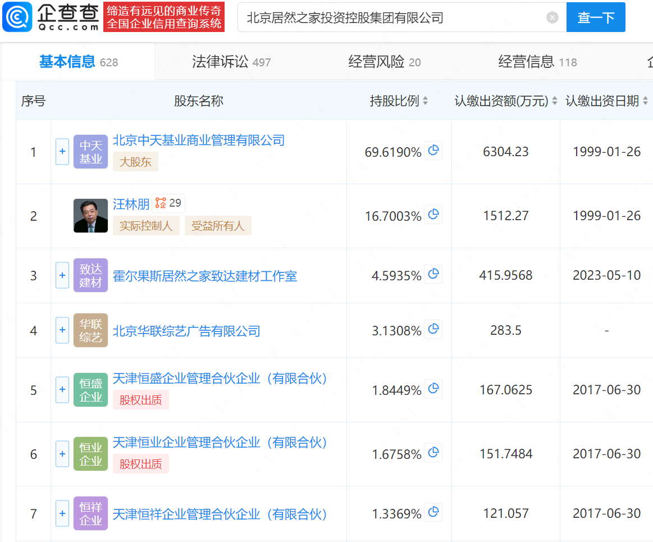Switch to 经营风险 tab

385,62
